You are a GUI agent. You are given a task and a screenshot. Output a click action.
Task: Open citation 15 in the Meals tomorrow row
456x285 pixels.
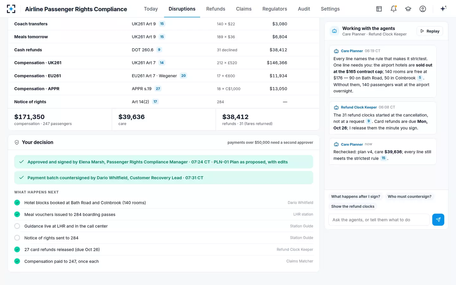click(162, 37)
